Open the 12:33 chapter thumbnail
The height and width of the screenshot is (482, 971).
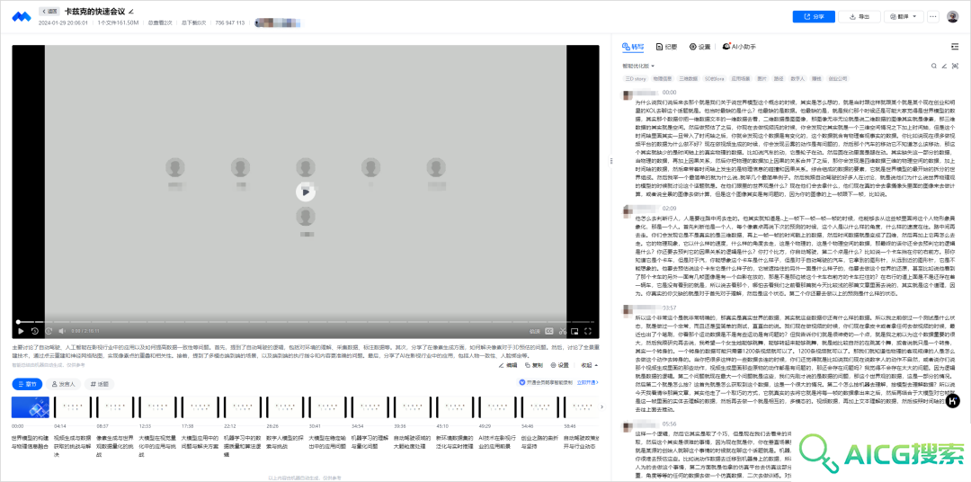pyautogui.click(x=157, y=407)
